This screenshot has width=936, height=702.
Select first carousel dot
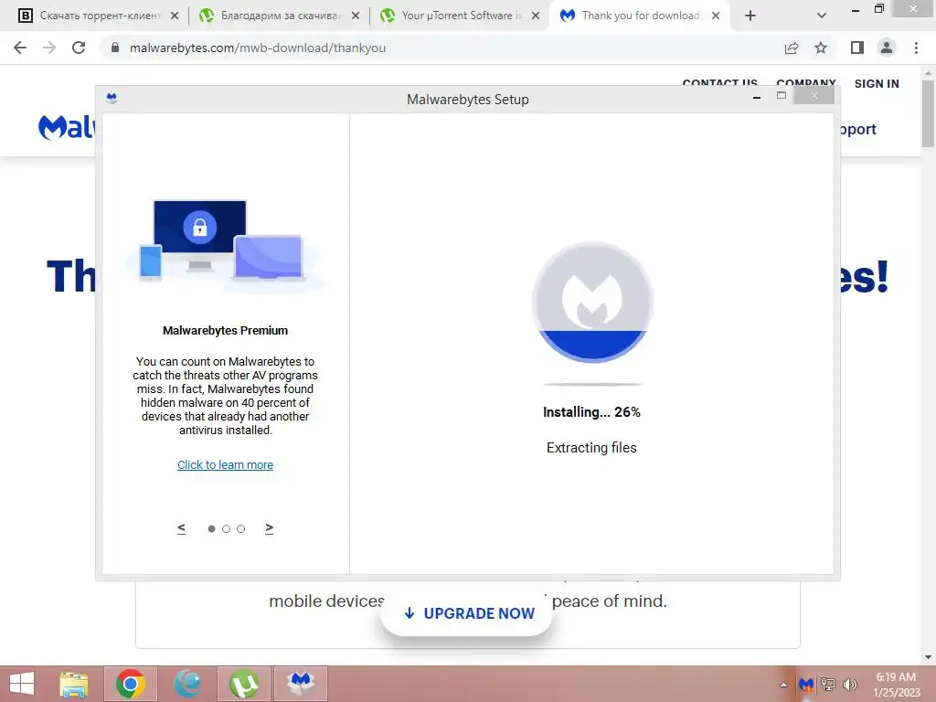pyautogui.click(x=211, y=529)
